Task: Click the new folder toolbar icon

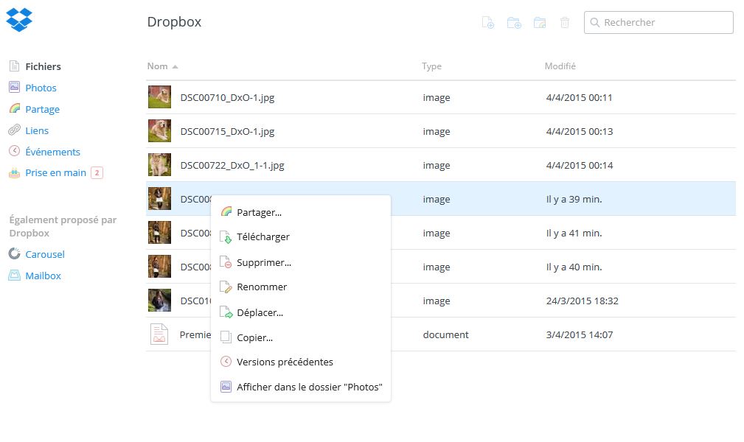Action: [x=514, y=23]
